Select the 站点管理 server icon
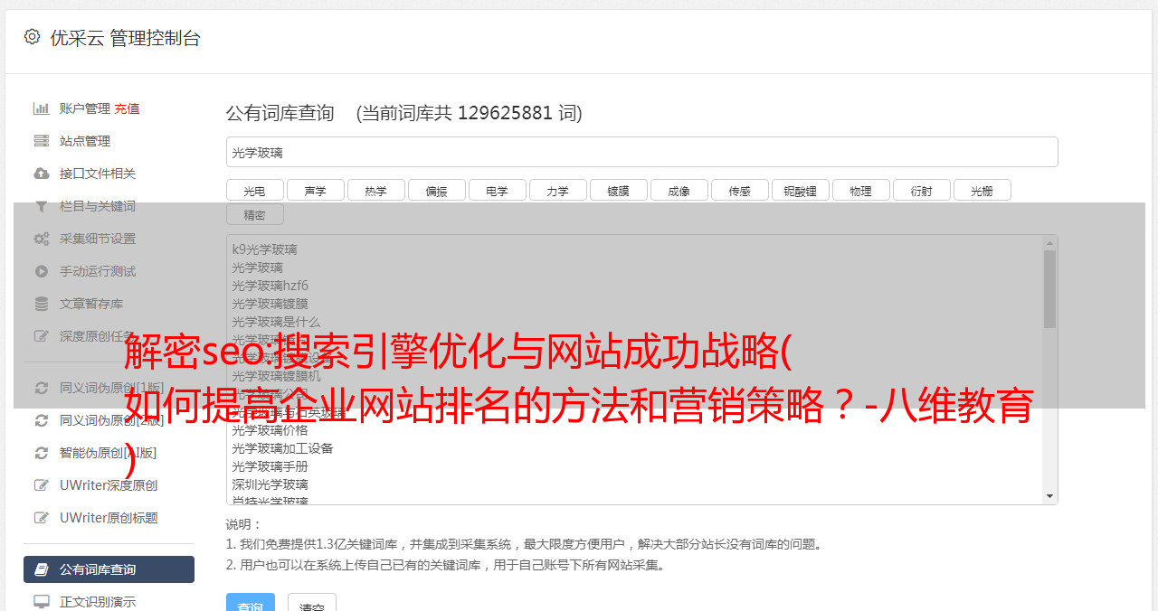The width and height of the screenshot is (1158, 611). click(x=42, y=141)
